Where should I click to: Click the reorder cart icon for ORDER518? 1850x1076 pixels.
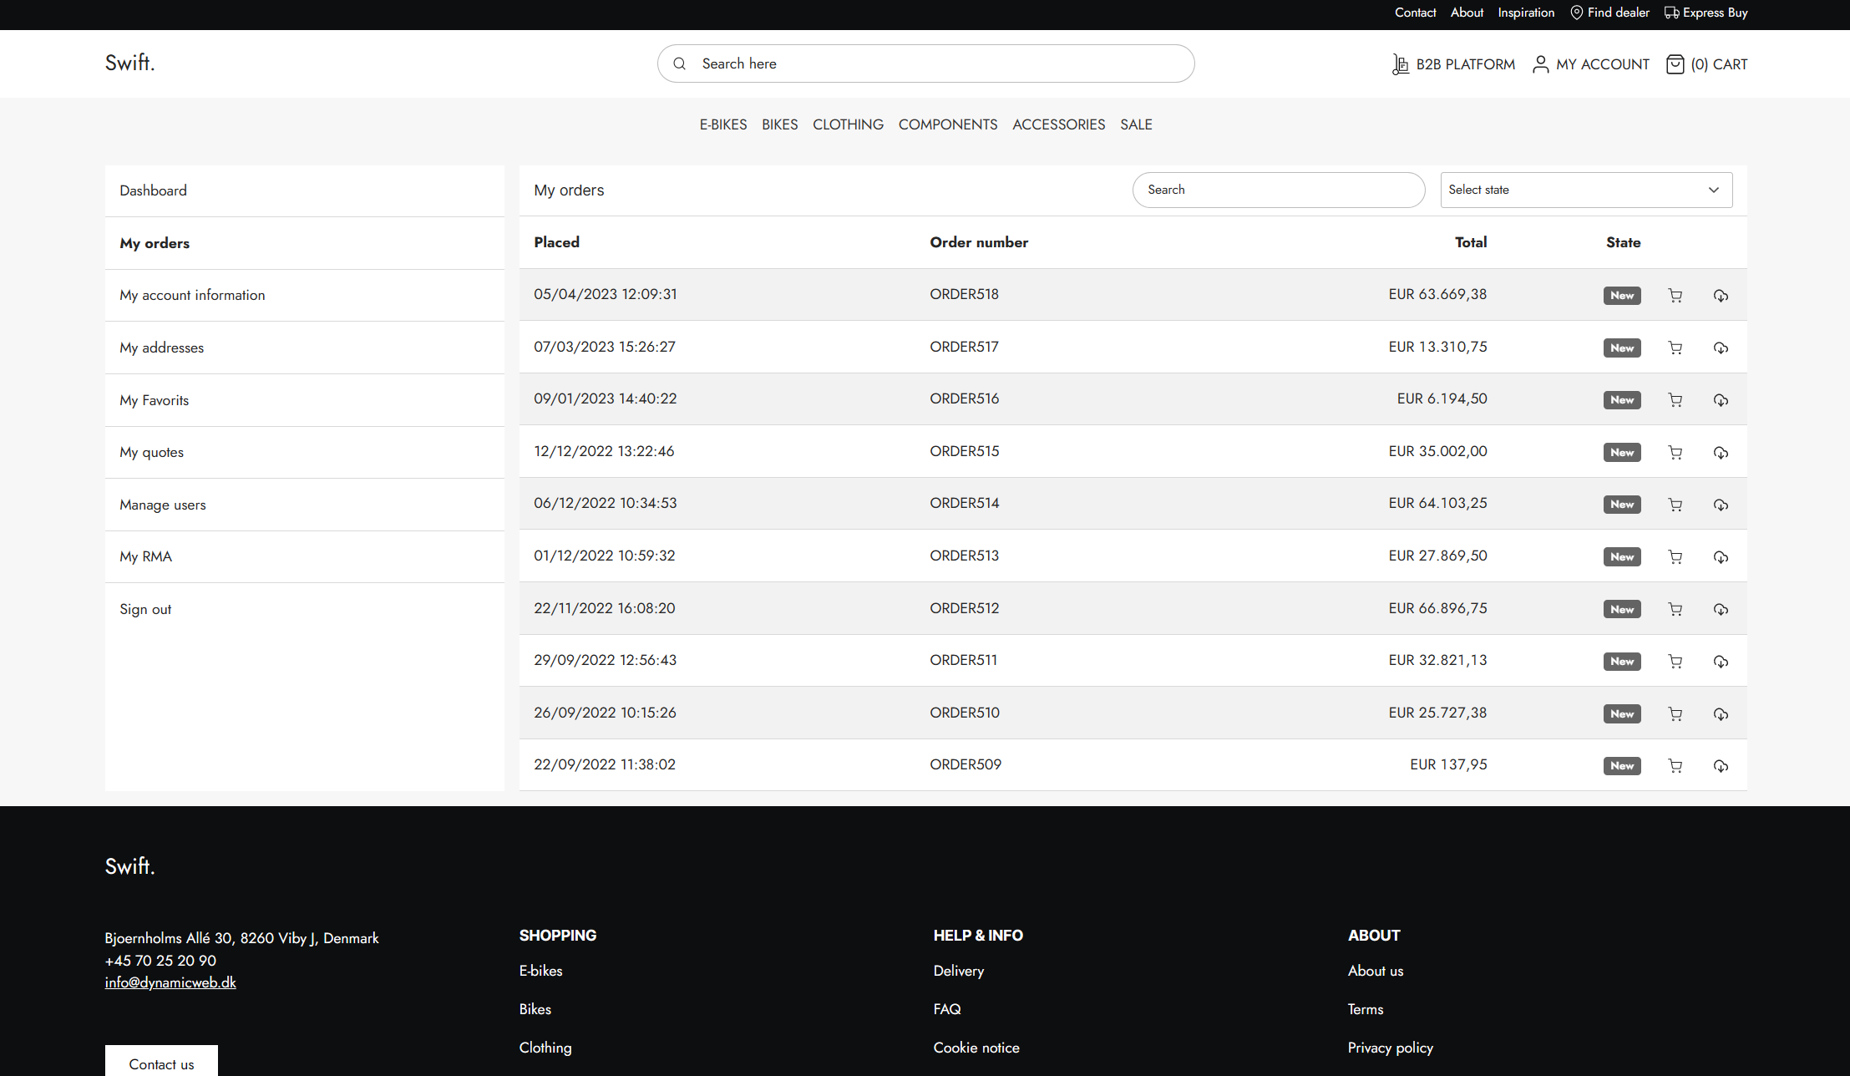click(x=1675, y=296)
